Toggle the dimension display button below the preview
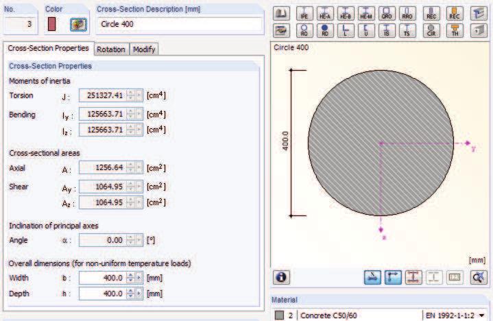 pos(372,277)
